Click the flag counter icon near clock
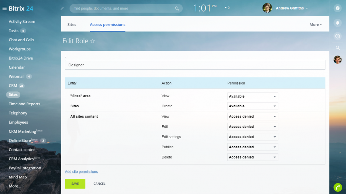The image size is (346, 194). [227, 8]
